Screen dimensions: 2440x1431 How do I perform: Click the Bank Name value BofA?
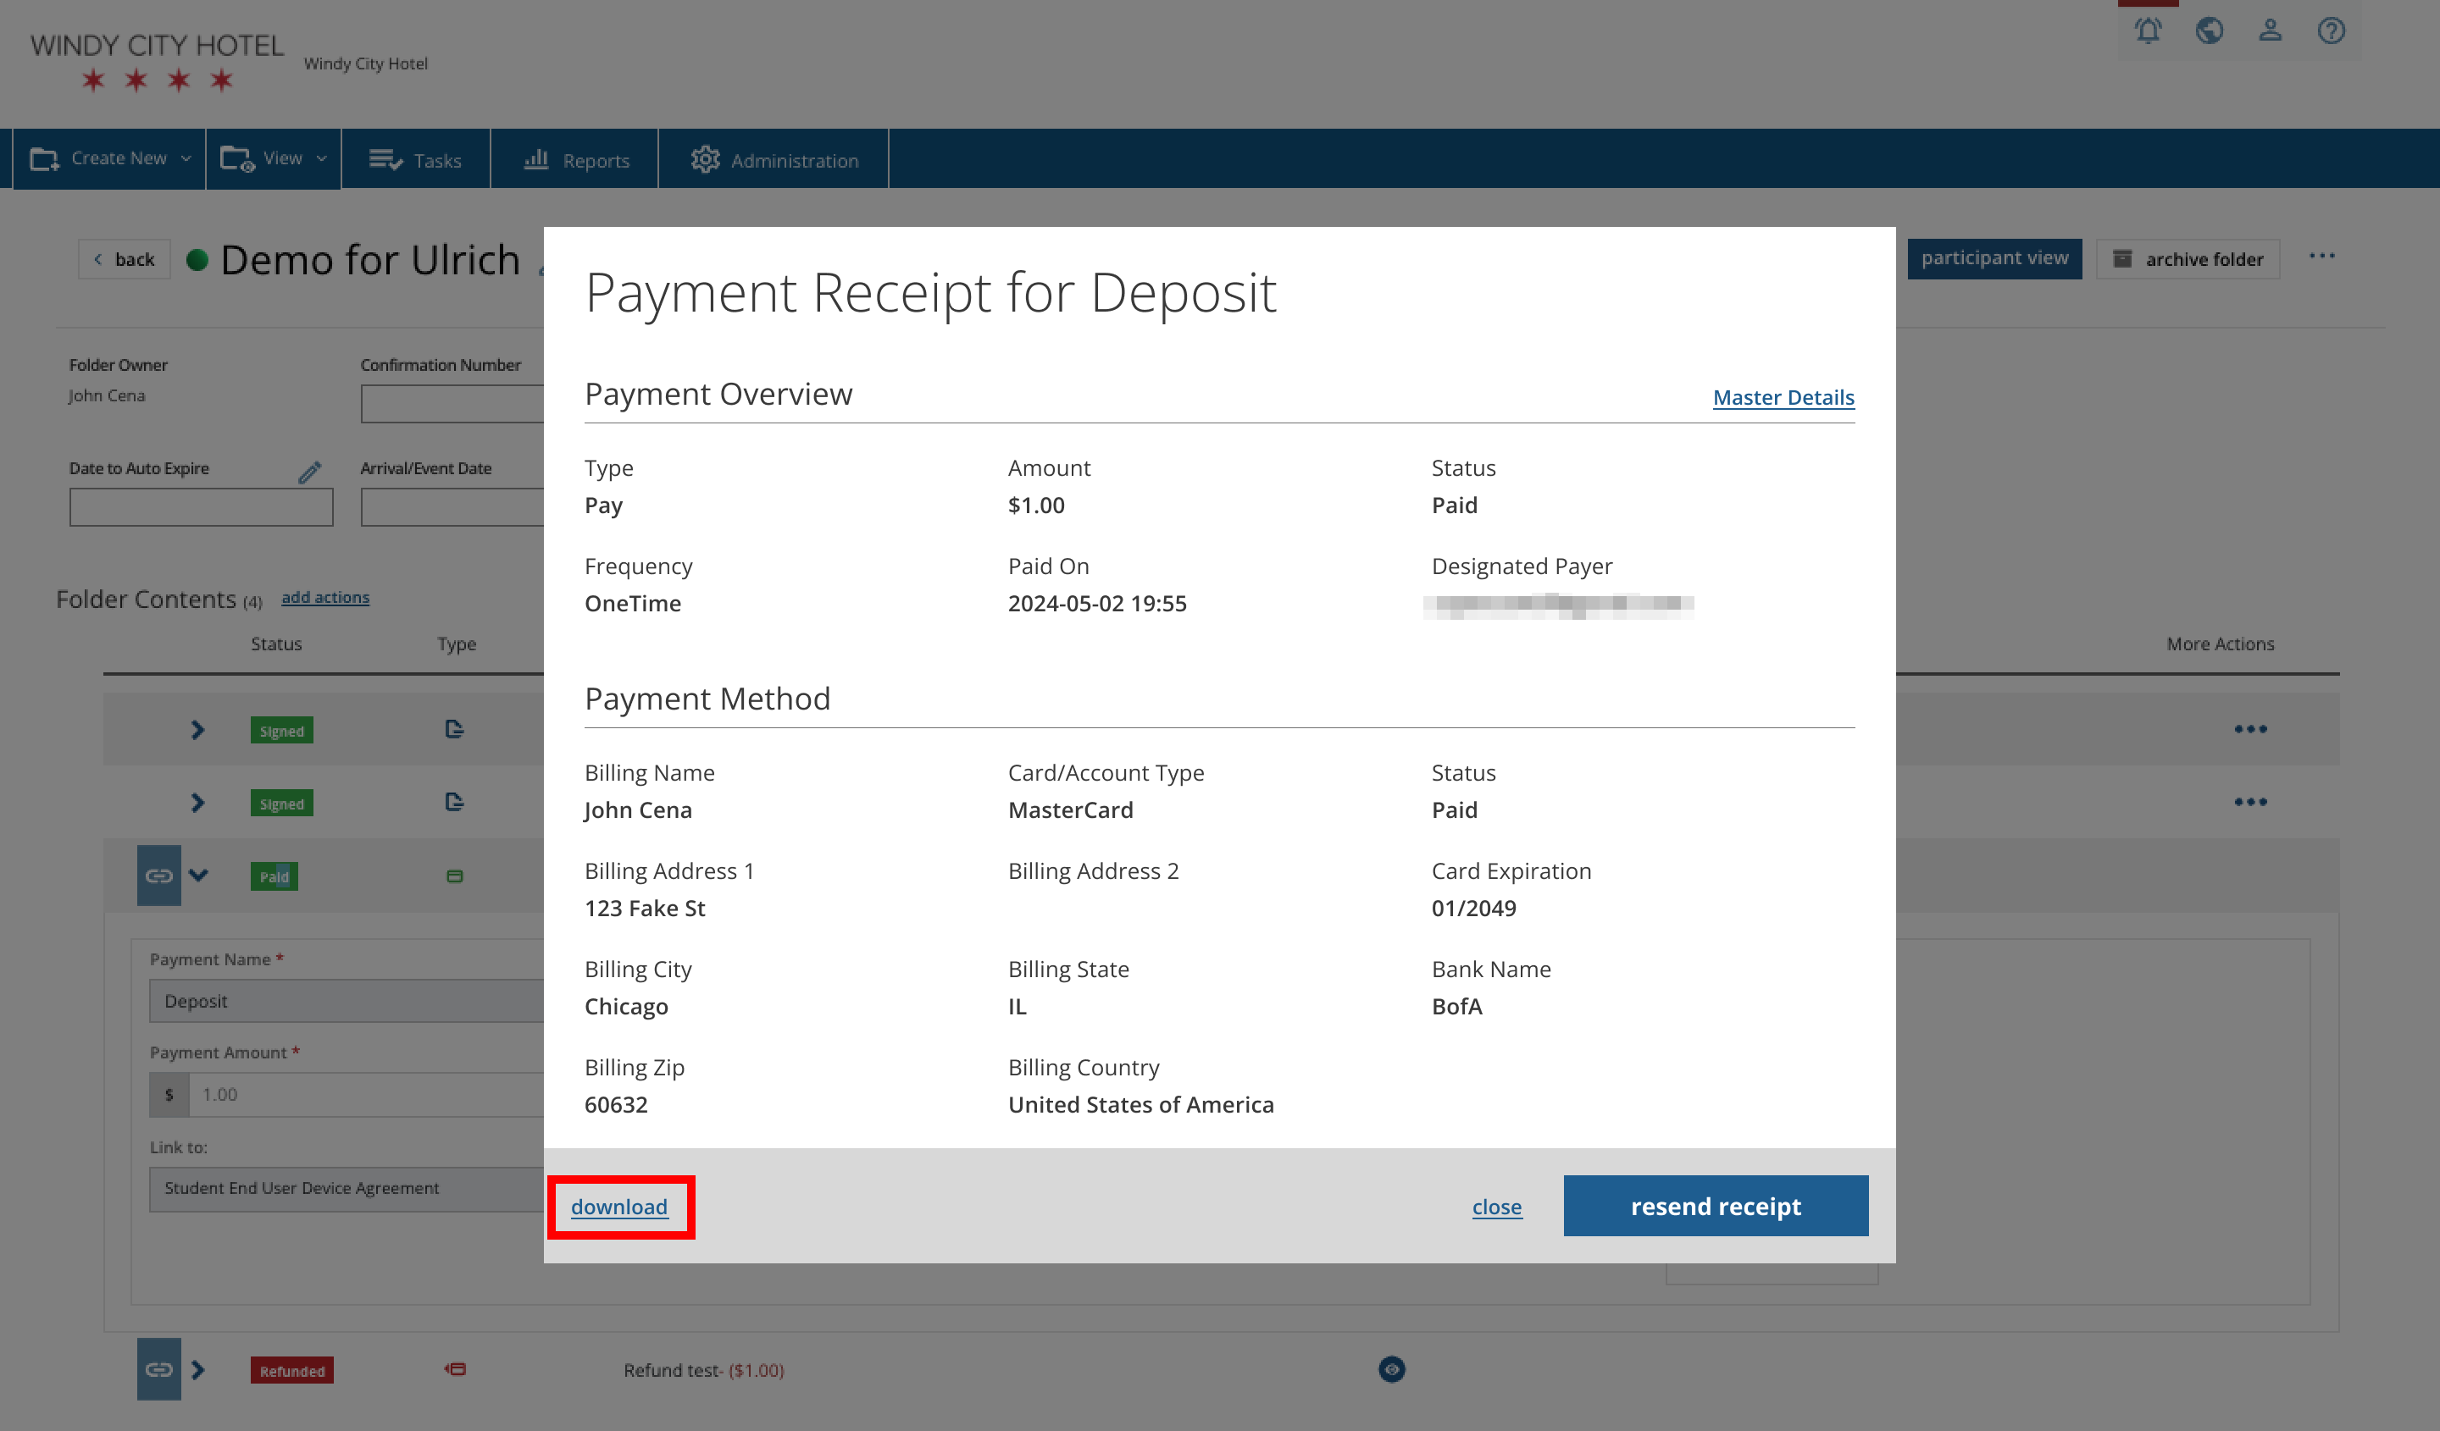pyautogui.click(x=1456, y=1006)
